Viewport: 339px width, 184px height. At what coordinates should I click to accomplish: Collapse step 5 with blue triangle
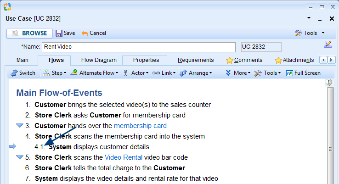pyautogui.click(x=19, y=157)
